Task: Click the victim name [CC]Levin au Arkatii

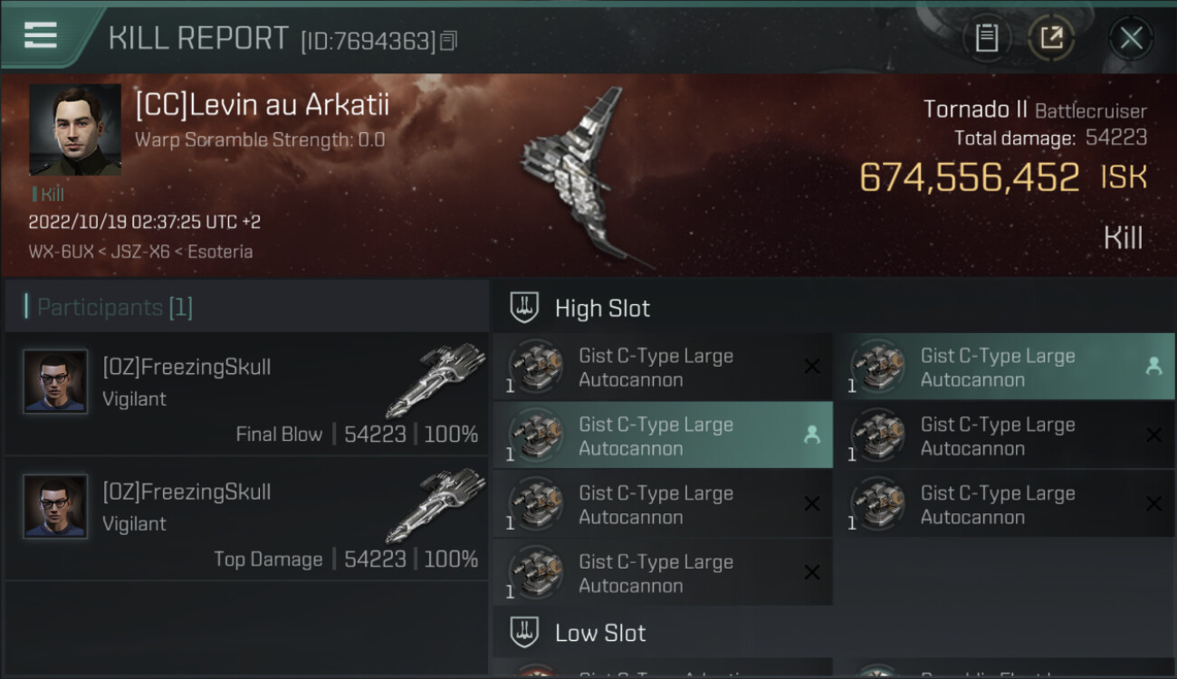Action: click(x=263, y=105)
